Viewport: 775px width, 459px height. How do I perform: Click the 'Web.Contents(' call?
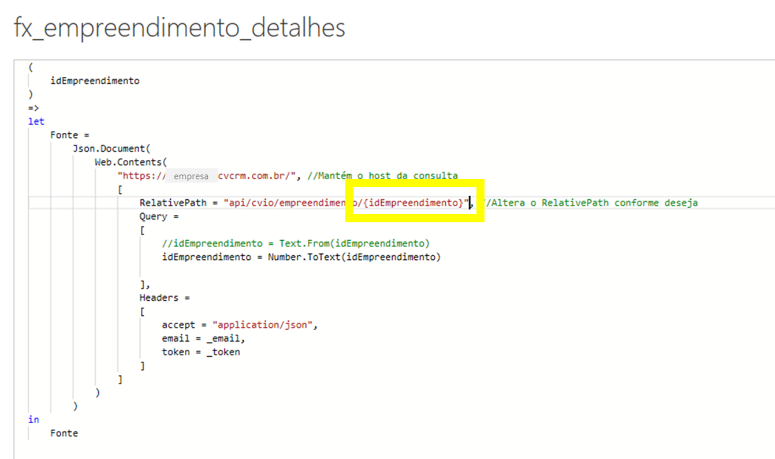(x=131, y=162)
